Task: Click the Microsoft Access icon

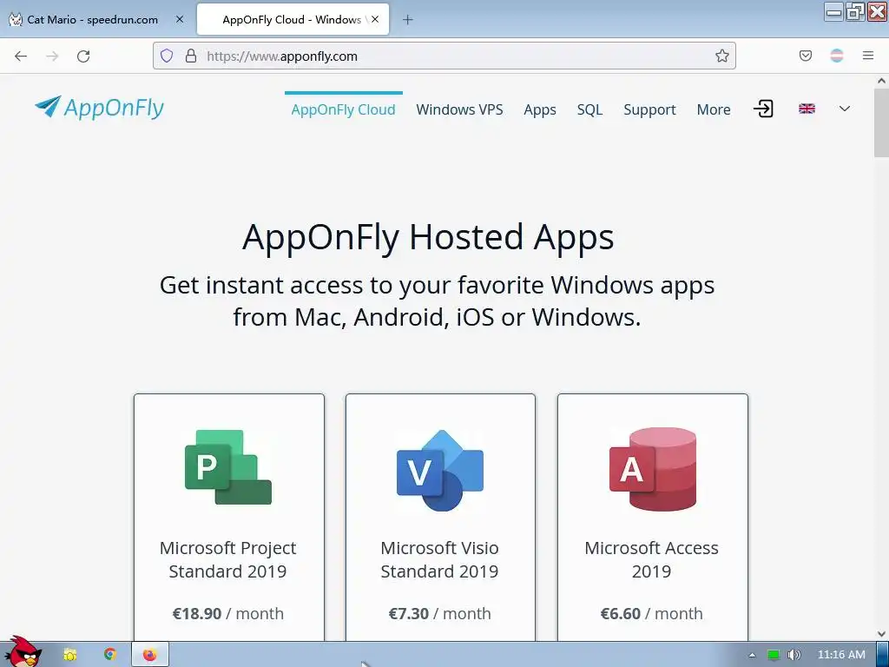Action: click(x=653, y=468)
